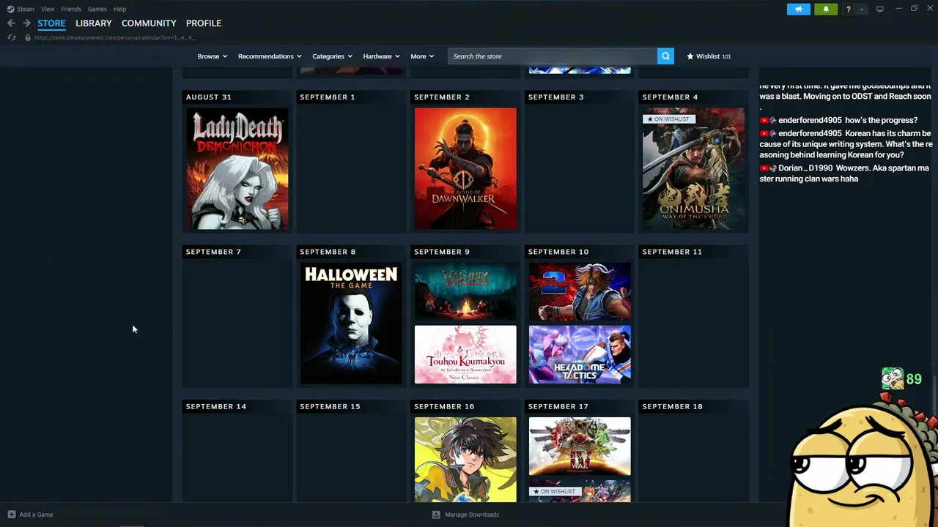Screen dimensions: 938x527
Task: Open the Halloween The Game cover
Action: 351,324
